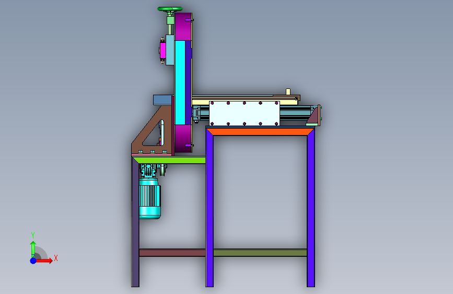The image size is (453, 294).
Task: Pick the lime green horizontal beam
Action: click(169, 160)
